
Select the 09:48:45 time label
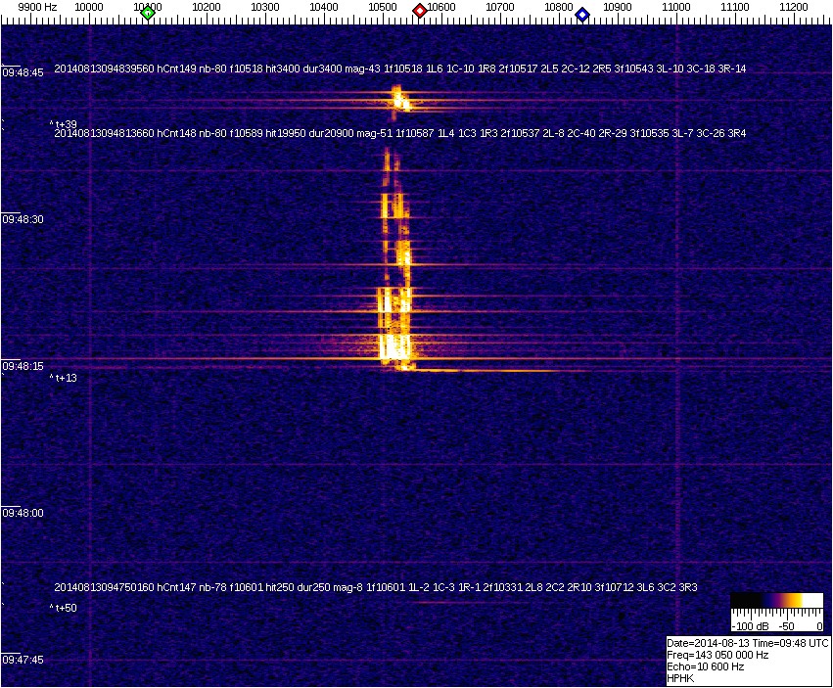23,72
